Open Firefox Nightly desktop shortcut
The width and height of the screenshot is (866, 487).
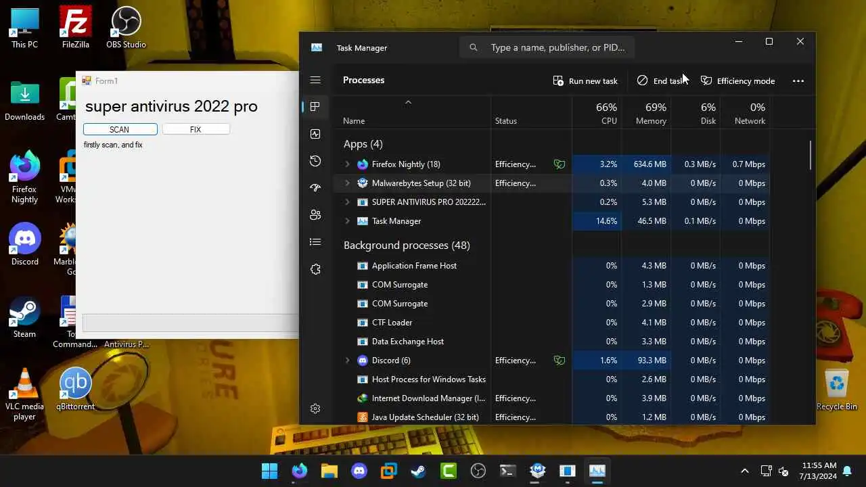point(24,177)
